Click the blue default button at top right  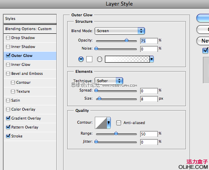tap(203, 18)
